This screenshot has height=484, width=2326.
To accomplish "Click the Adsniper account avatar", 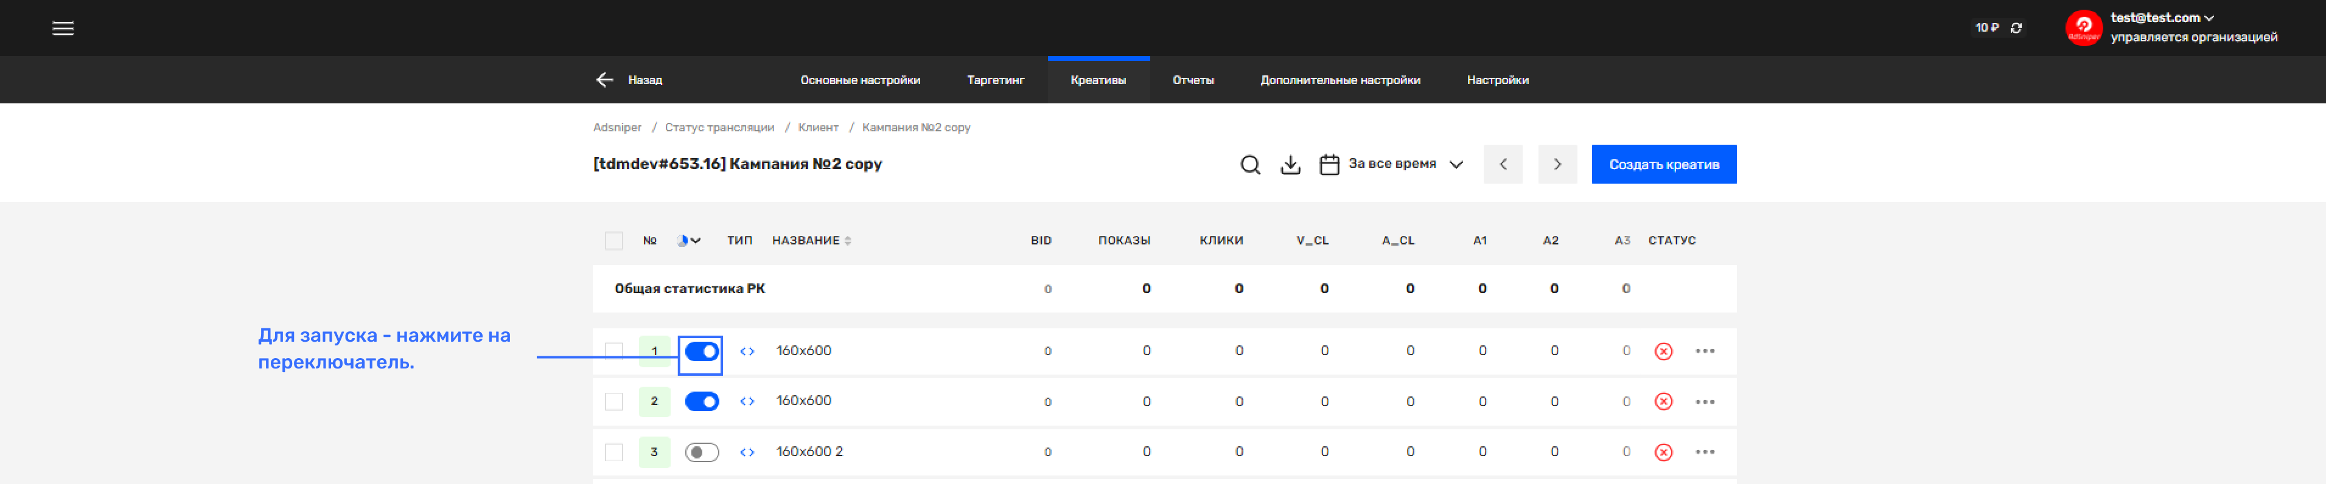I will [2083, 28].
